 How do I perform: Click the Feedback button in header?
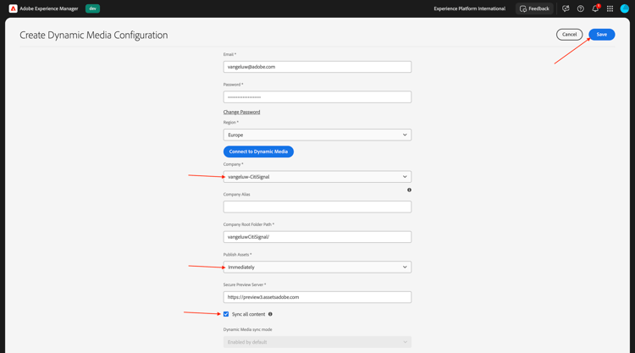(x=534, y=8)
